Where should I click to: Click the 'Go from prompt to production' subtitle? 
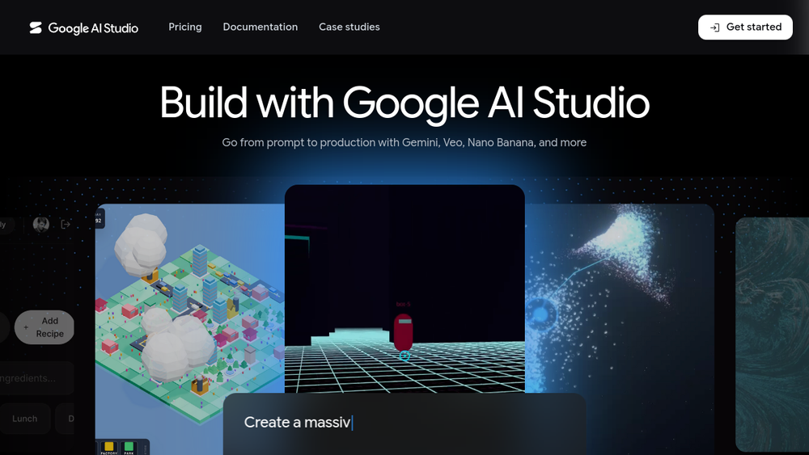point(404,142)
